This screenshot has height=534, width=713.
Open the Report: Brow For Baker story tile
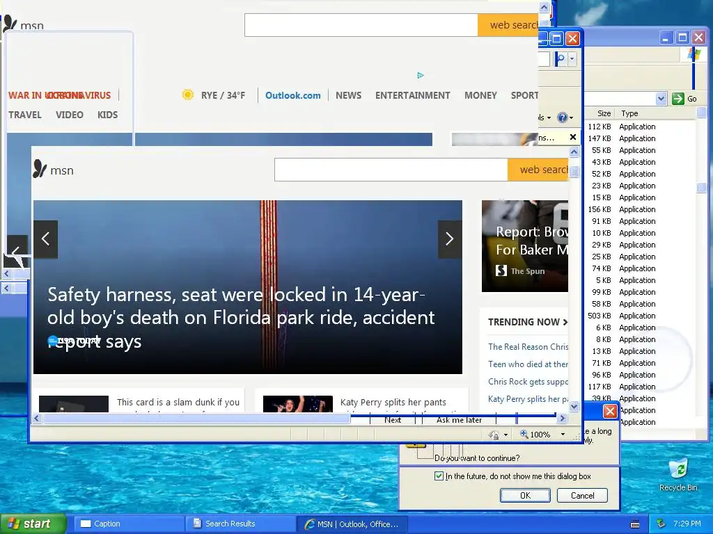point(525,246)
